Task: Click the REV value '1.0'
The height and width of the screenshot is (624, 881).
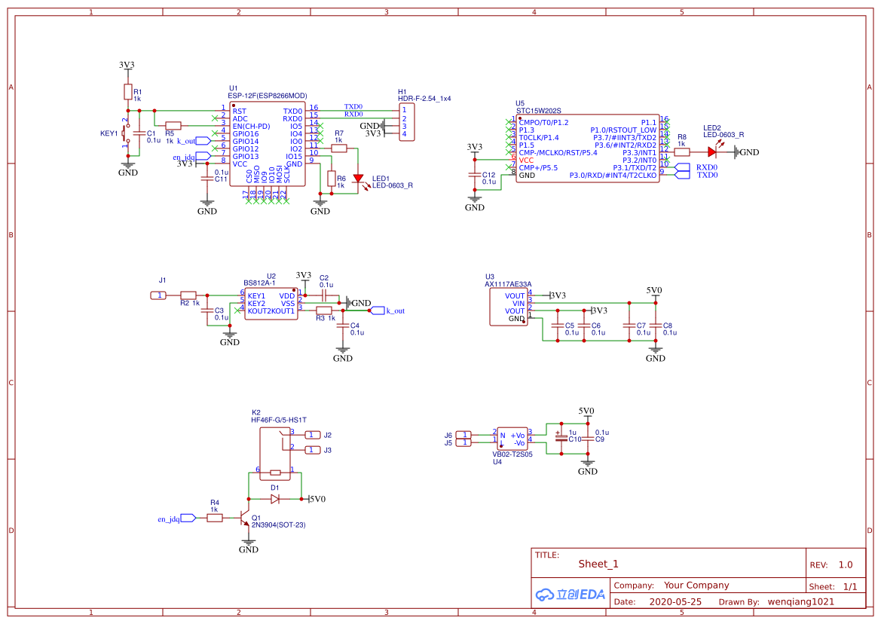Action: pos(846,564)
